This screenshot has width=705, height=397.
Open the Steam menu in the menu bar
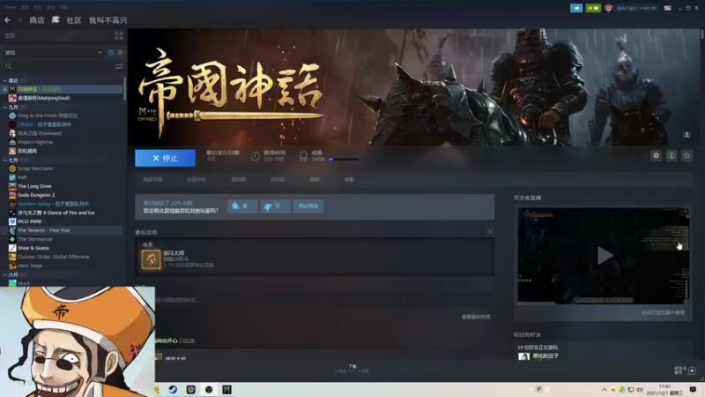pyautogui.click(x=10, y=7)
